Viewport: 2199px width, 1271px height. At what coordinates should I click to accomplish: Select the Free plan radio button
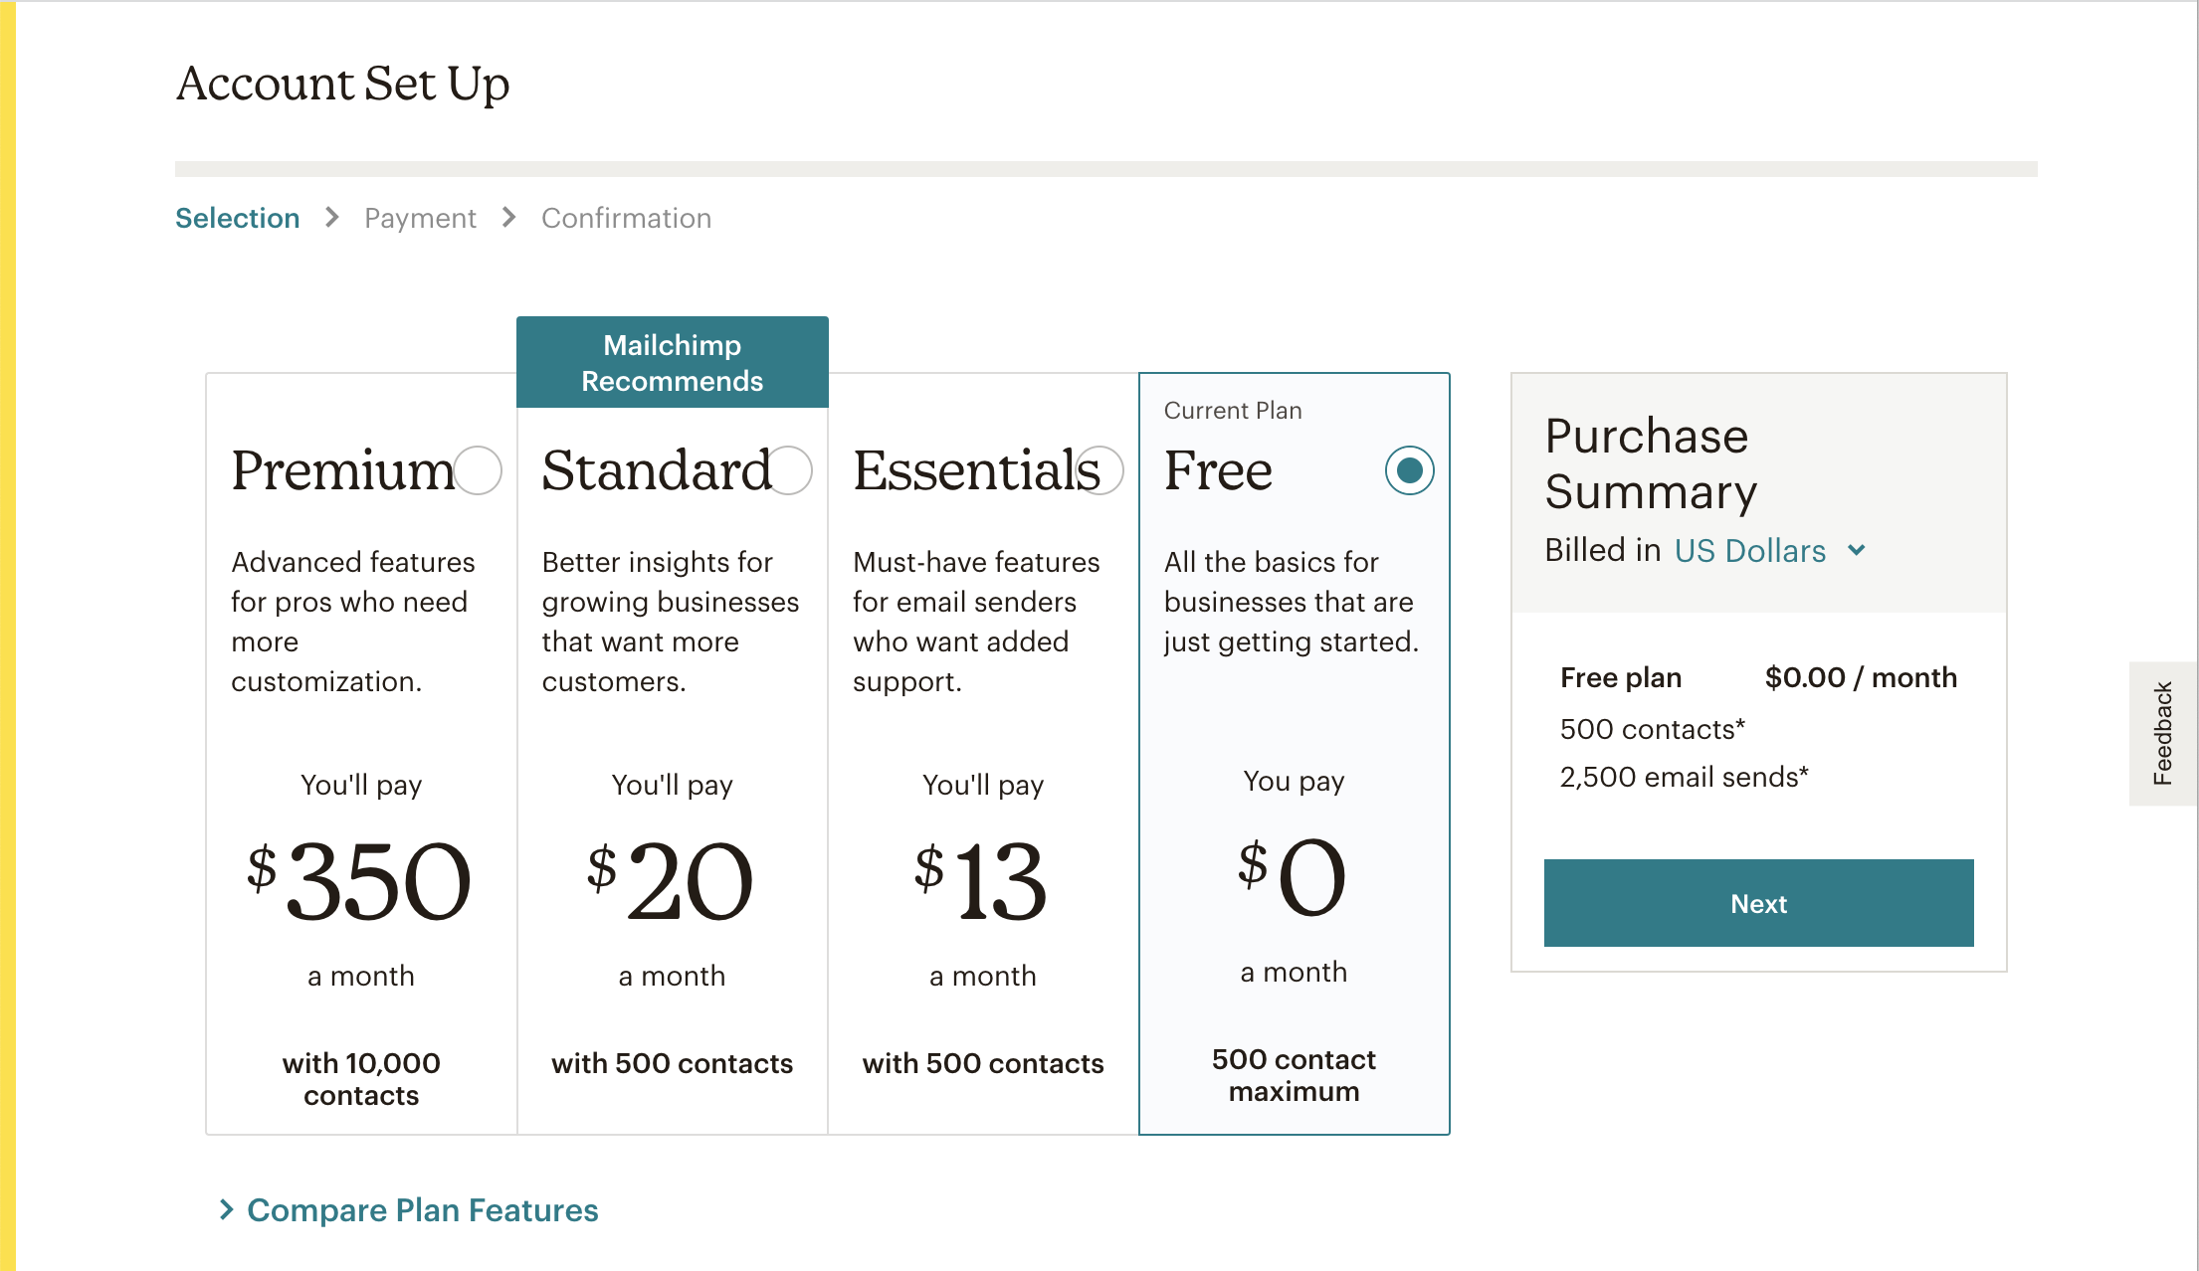1409,470
